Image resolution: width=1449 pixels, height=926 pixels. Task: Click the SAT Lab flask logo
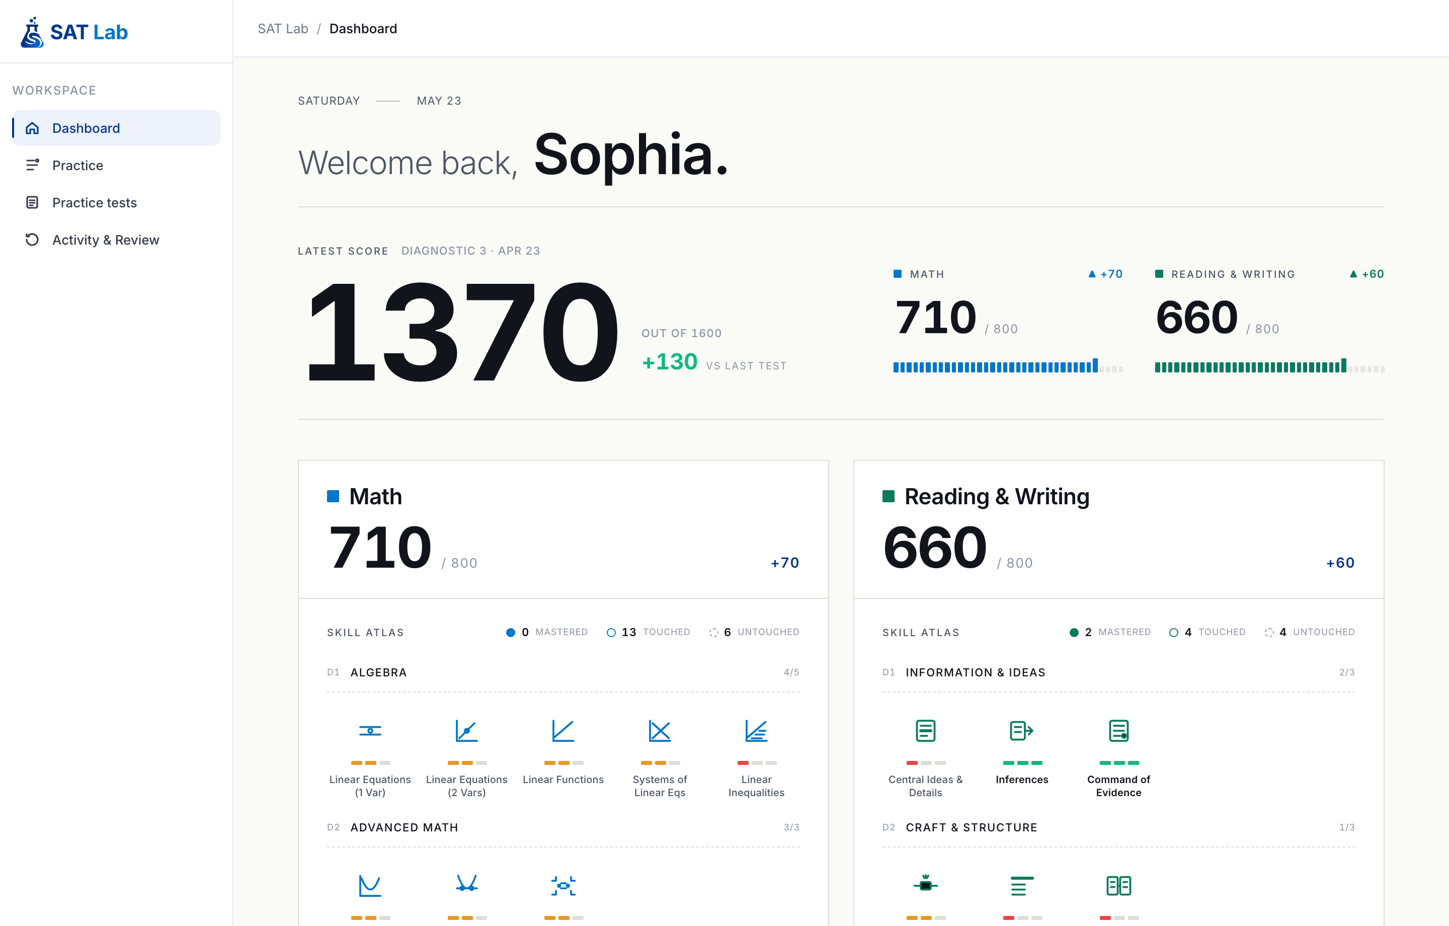(32, 32)
